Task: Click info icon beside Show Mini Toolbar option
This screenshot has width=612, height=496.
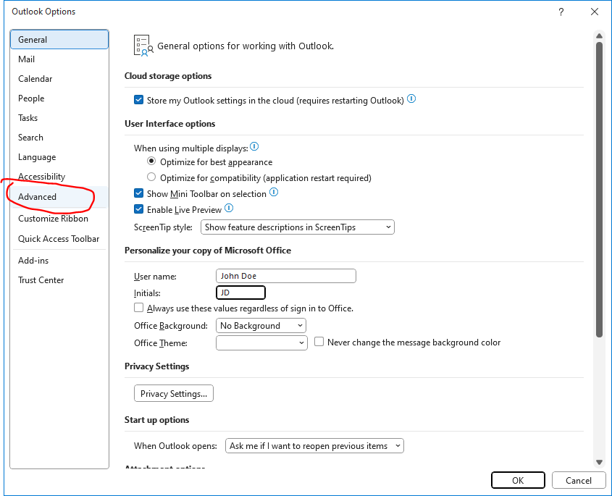Action: tap(274, 192)
